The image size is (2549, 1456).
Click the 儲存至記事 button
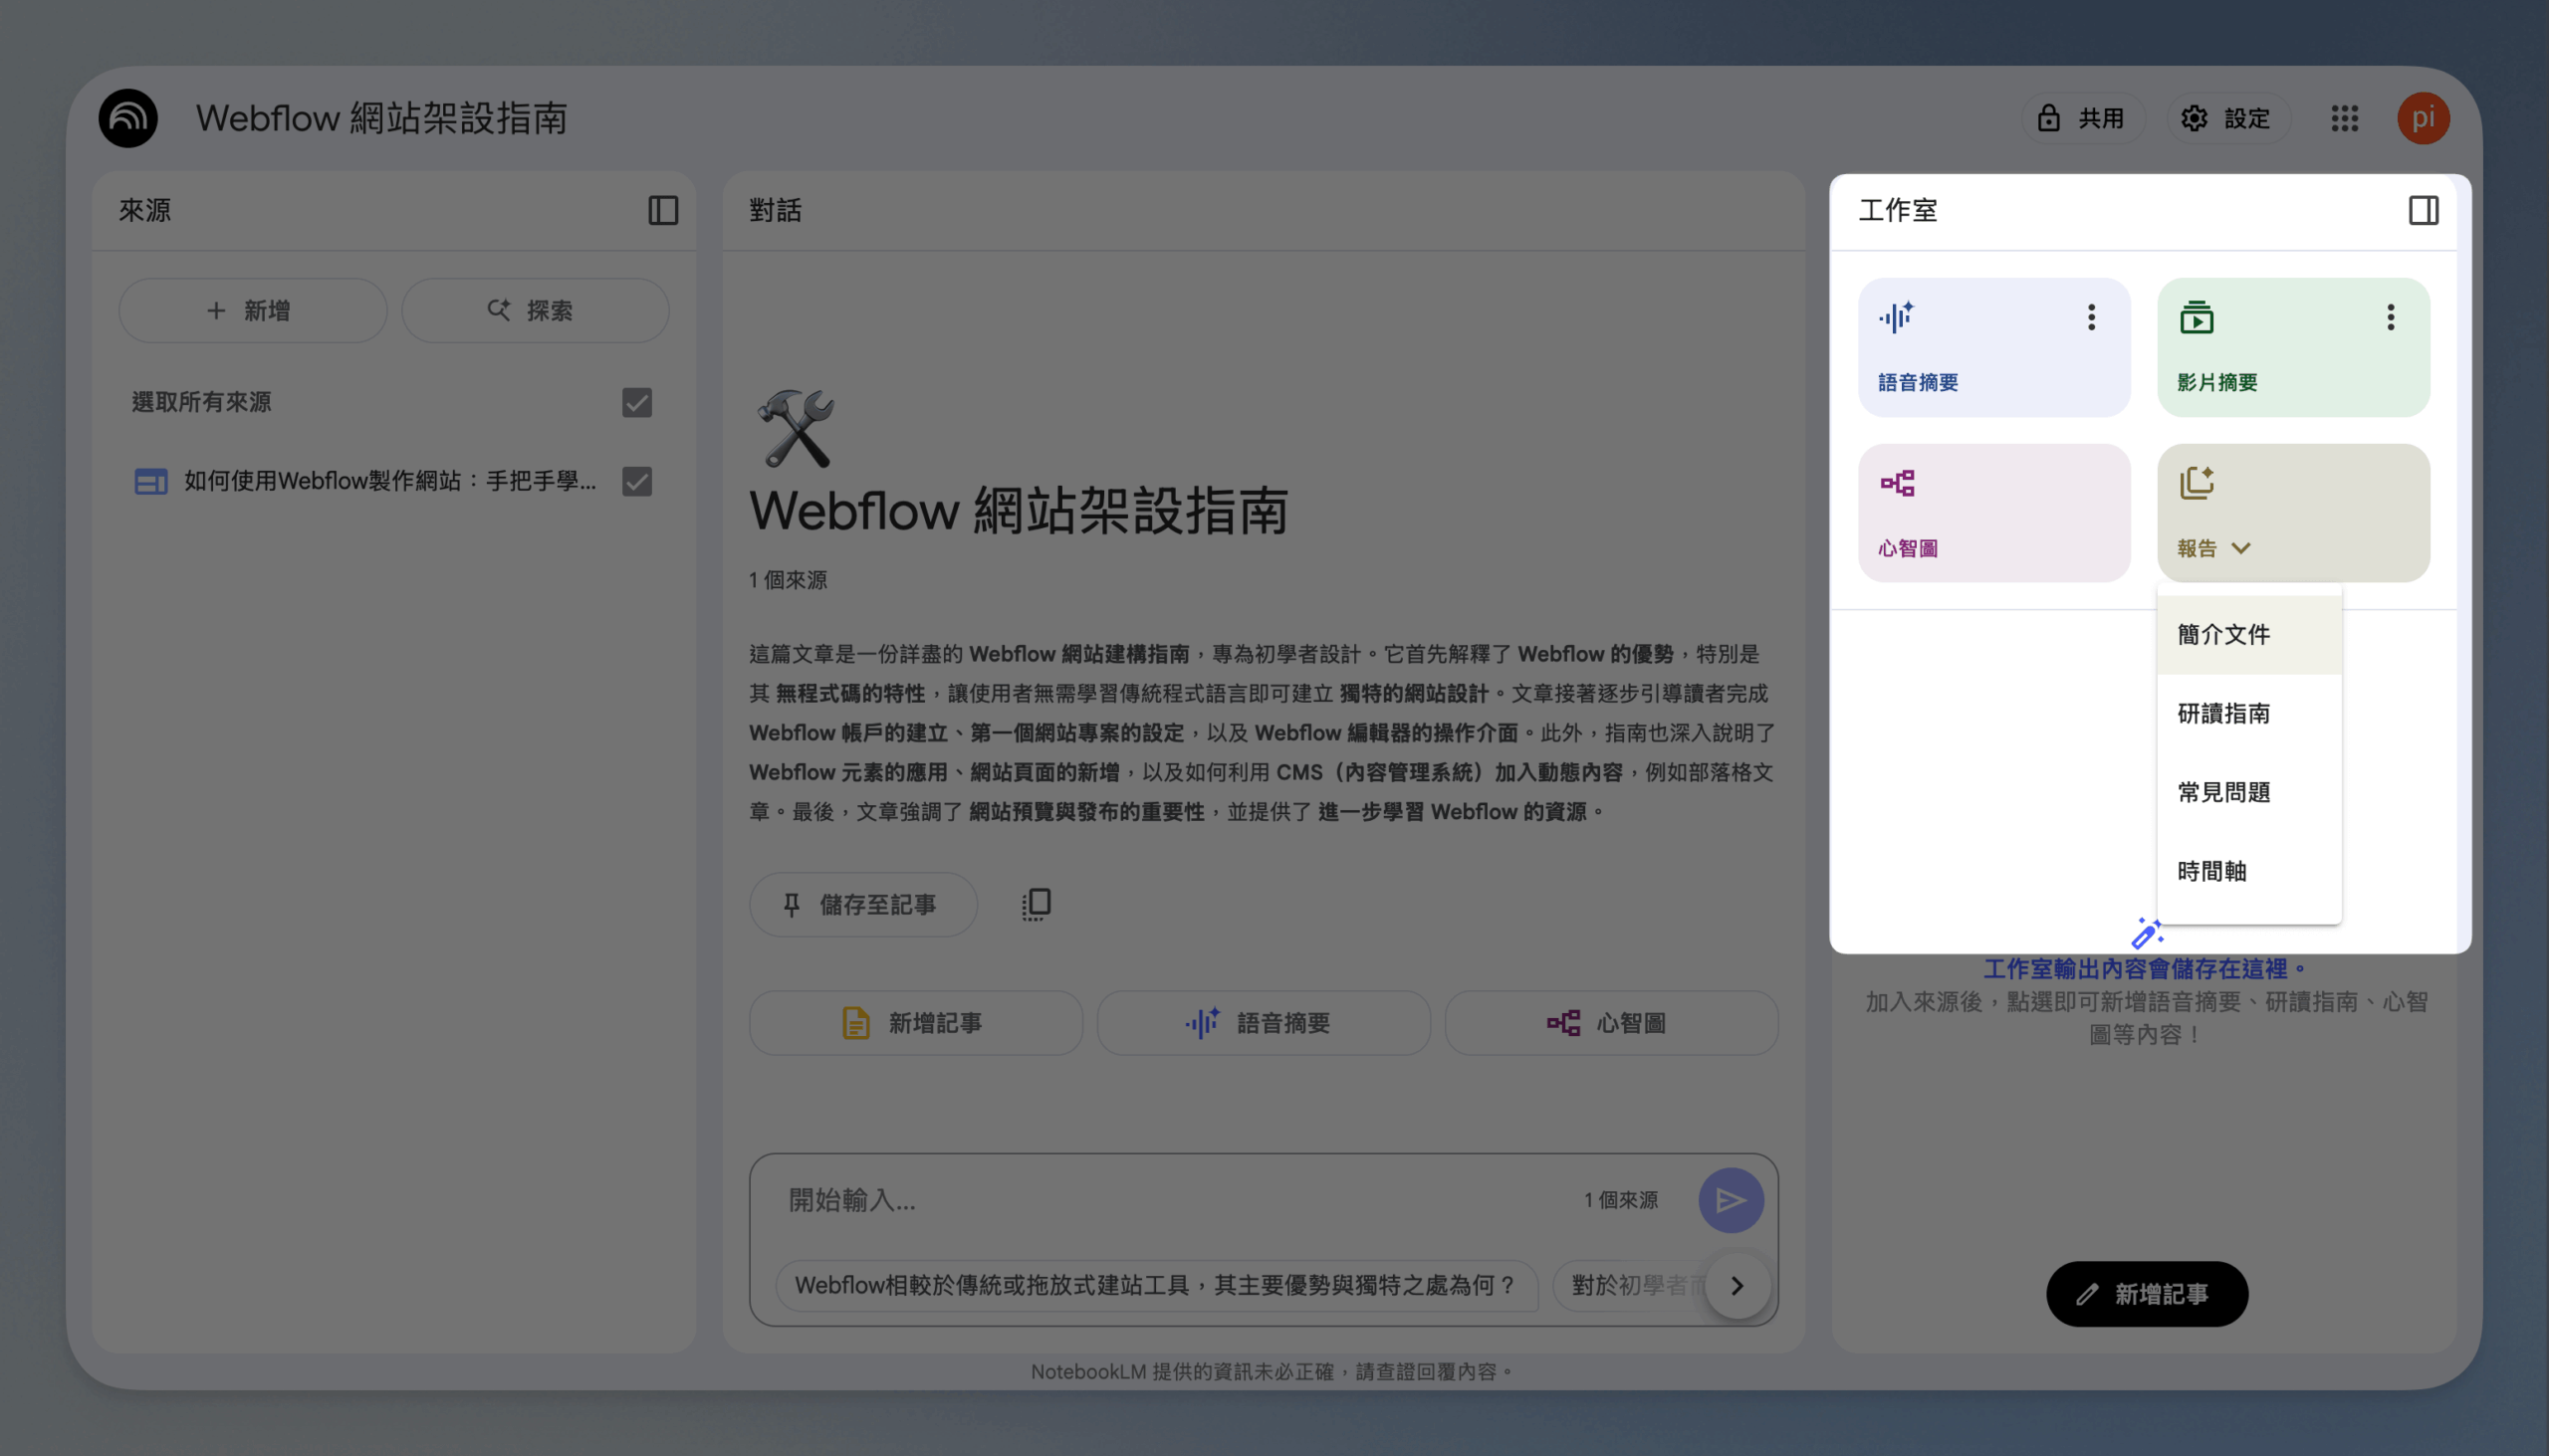click(862, 904)
